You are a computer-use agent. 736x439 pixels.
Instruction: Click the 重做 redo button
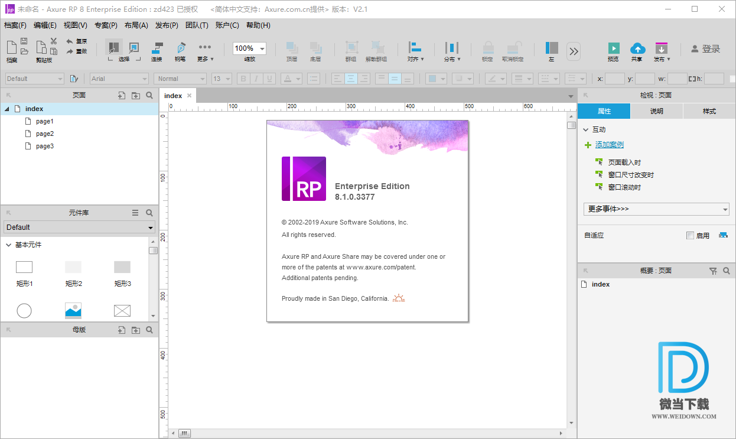tap(77, 51)
